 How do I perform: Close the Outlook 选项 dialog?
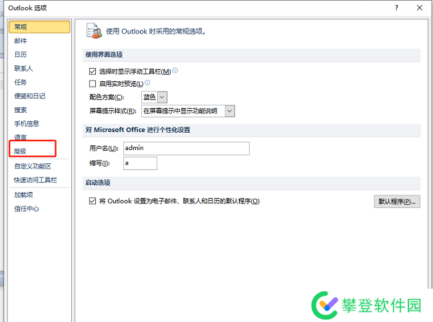coord(420,8)
